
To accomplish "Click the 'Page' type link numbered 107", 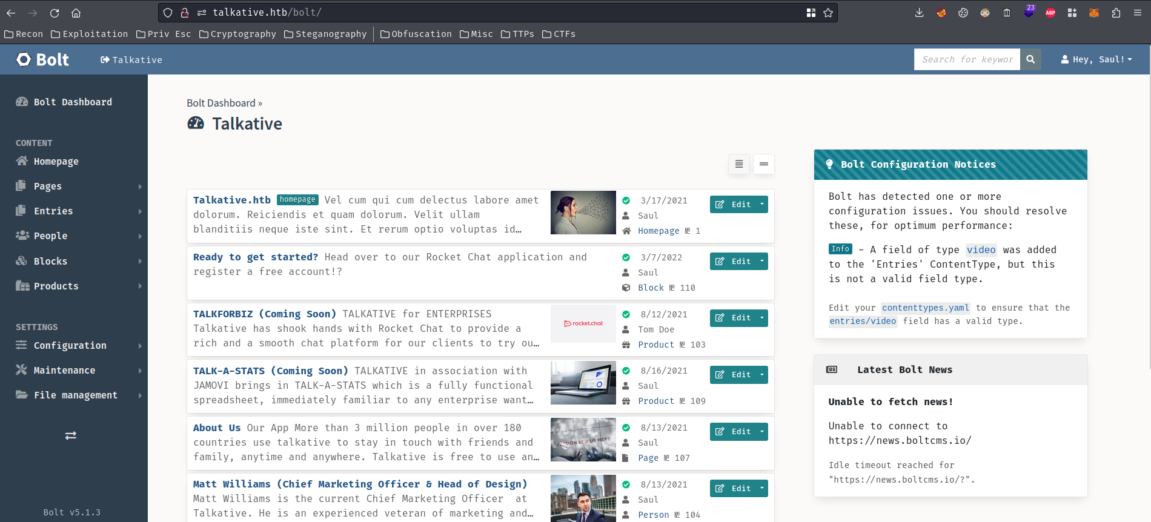I will [x=648, y=458].
